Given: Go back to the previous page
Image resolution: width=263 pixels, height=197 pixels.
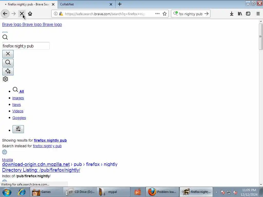Looking at the screenshot, I should 5,14.
